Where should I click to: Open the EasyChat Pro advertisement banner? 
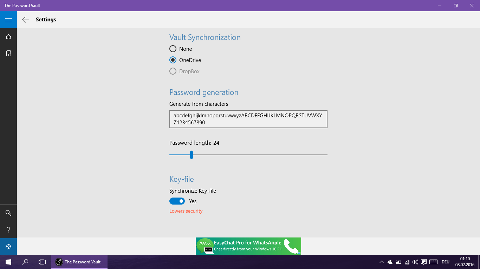pos(248,246)
